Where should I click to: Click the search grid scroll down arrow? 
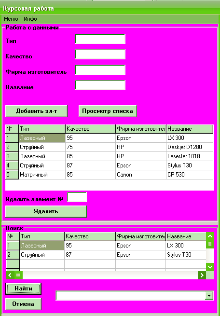[x=210, y=267]
